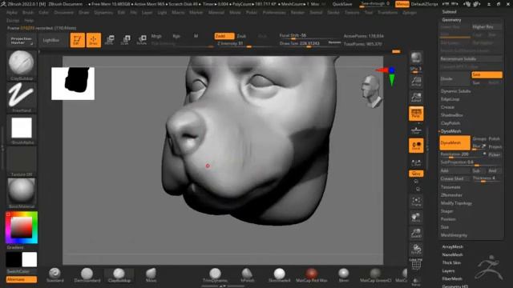The width and height of the screenshot is (513, 288).
Task: Pick the DamStandard brush in bottom shelf
Action: (87, 275)
